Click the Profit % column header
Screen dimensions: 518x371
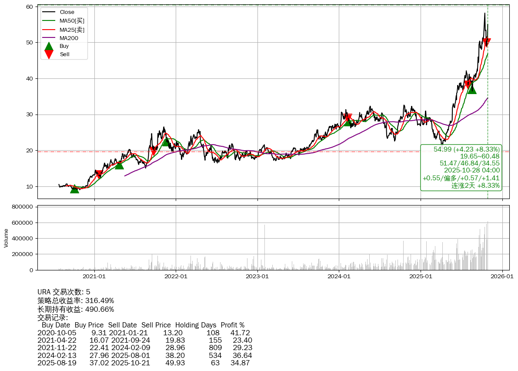point(232,325)
